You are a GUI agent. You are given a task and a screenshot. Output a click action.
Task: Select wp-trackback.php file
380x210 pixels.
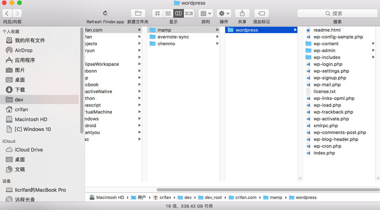click(333, 112)
